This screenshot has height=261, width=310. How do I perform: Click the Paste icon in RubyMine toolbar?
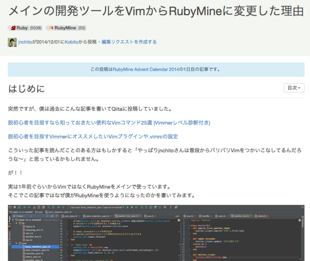[43, 207]
